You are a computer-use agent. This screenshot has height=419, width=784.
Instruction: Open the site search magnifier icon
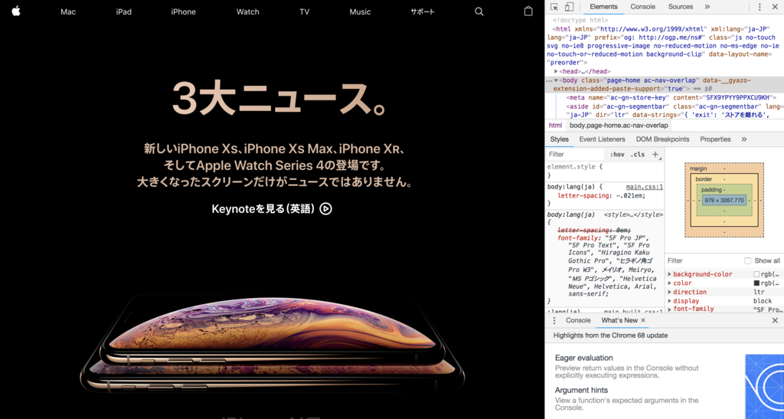479,11
